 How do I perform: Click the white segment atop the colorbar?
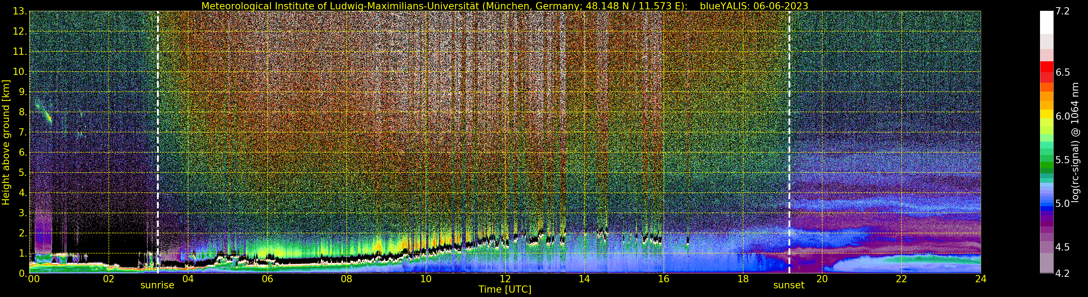click(1047, 22)
